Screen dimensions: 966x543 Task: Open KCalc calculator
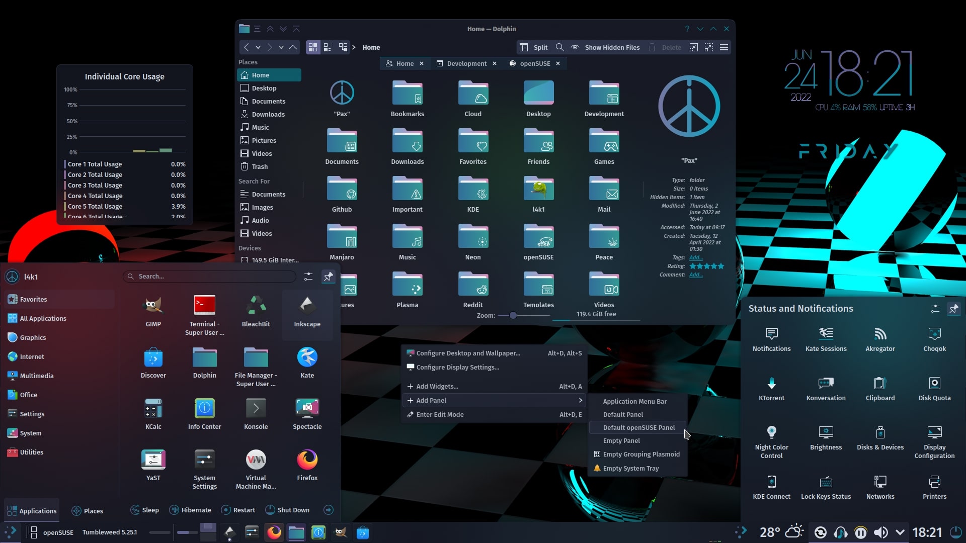click(x=153, y=414)
